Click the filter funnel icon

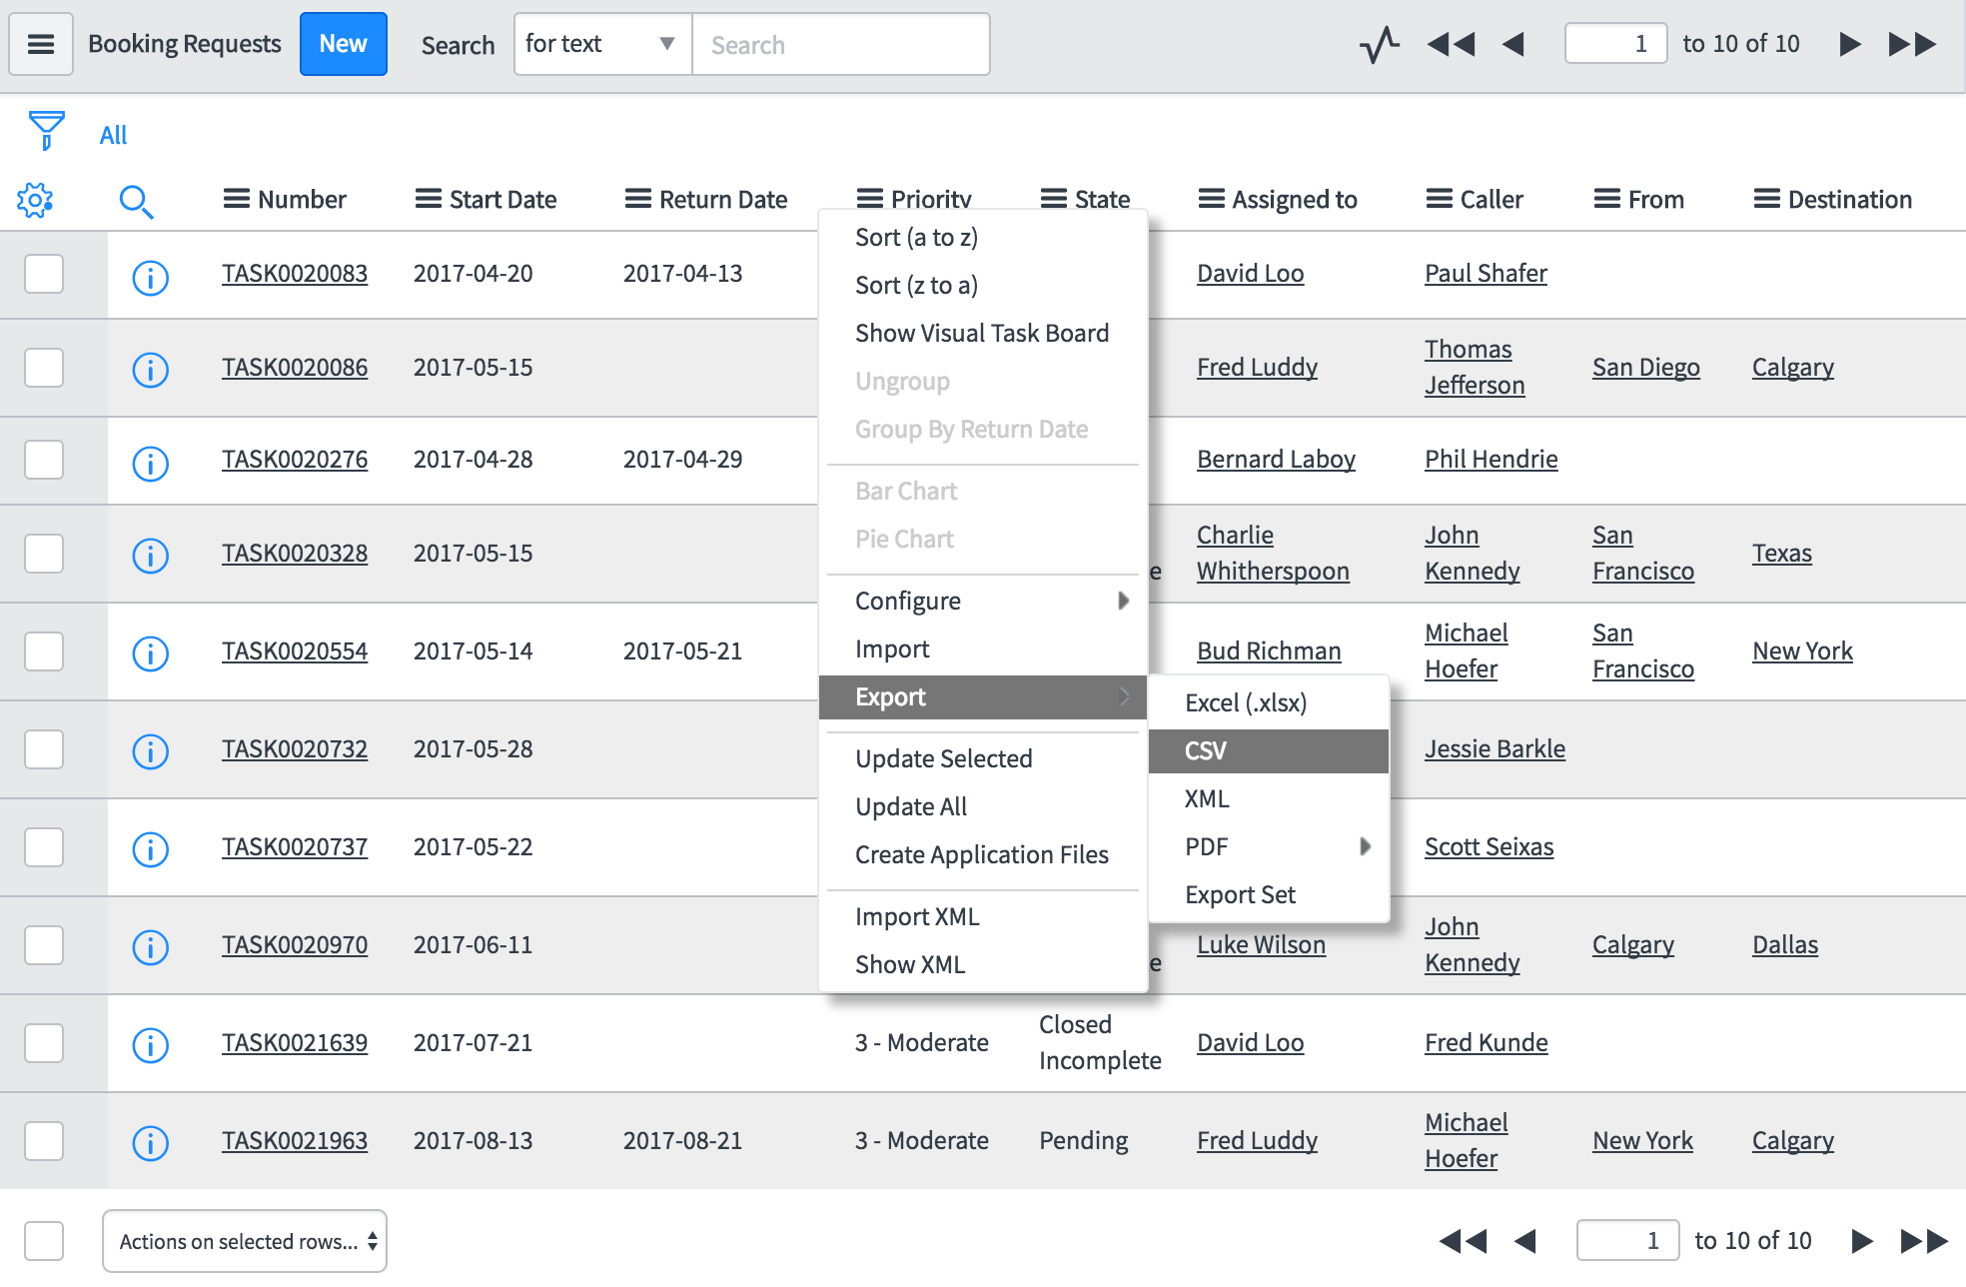46,131
